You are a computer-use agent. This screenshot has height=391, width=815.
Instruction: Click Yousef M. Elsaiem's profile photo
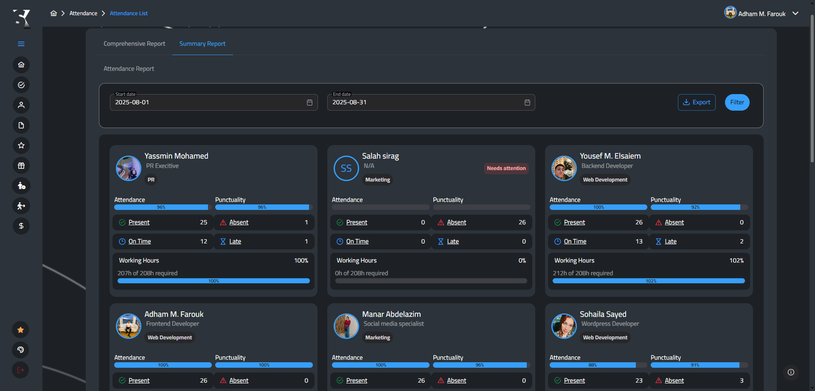point(564,168)
